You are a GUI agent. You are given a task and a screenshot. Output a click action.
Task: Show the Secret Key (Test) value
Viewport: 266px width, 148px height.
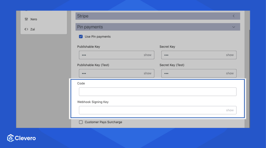coord(230,73)
